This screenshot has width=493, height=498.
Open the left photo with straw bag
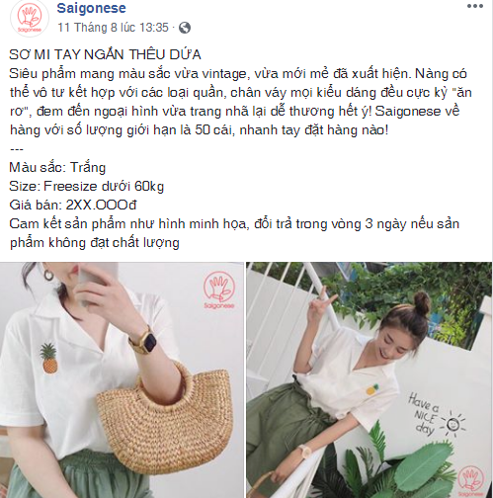coord(122,380)
